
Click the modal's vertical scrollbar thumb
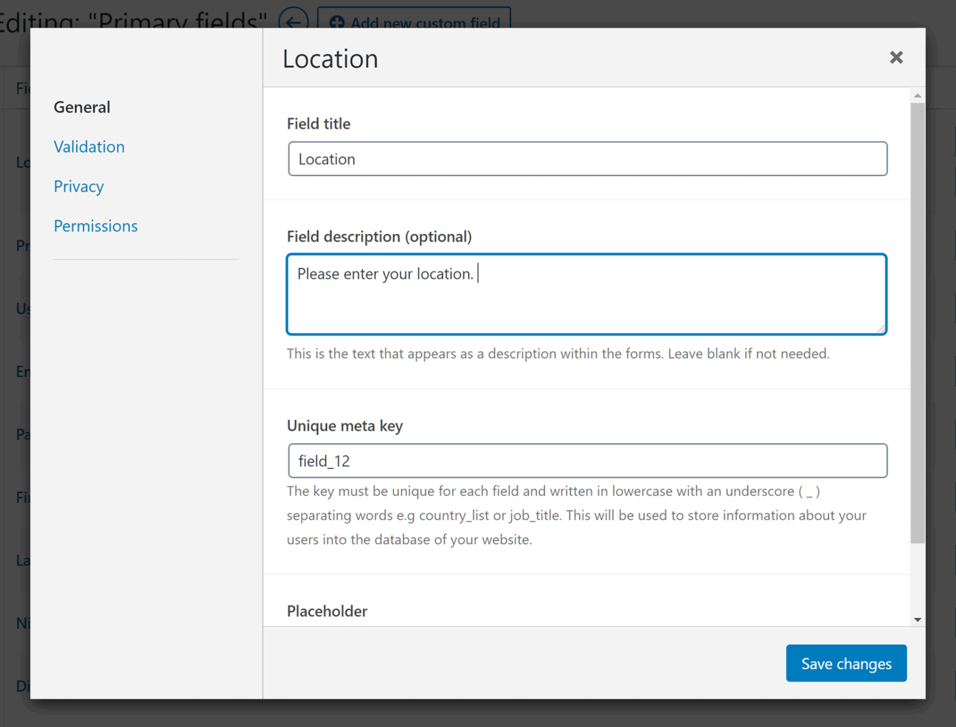917,322
